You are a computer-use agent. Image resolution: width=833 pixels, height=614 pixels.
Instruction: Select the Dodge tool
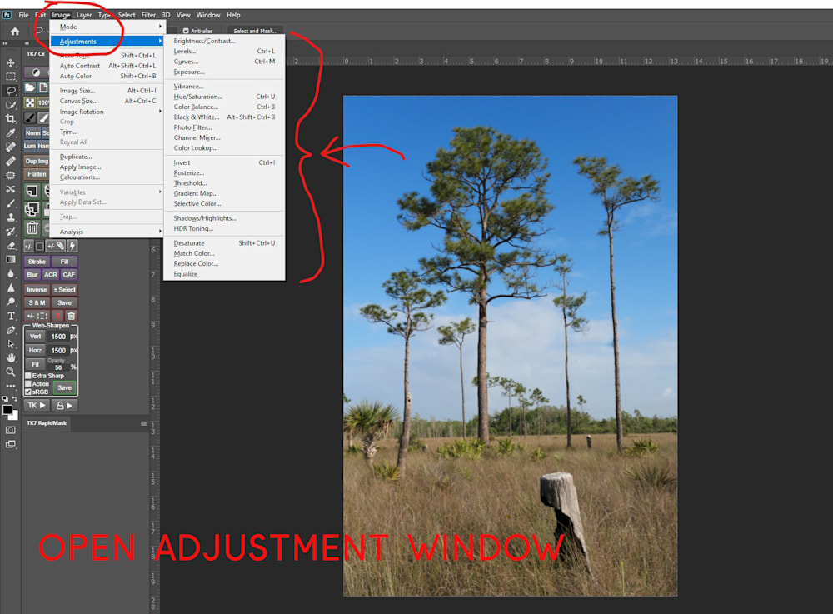(11, 302)
